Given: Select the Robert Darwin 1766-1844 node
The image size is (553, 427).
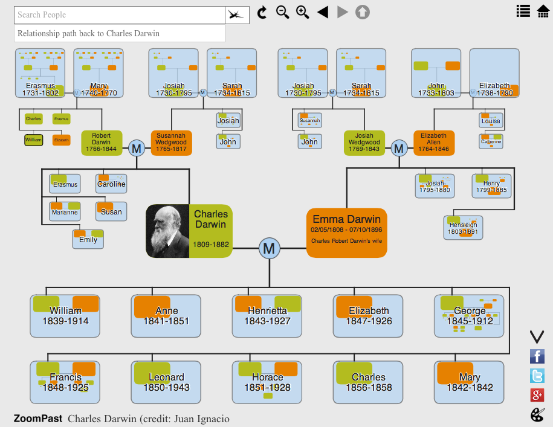Looking at the screenshot, I should click(x=102, y=143).
